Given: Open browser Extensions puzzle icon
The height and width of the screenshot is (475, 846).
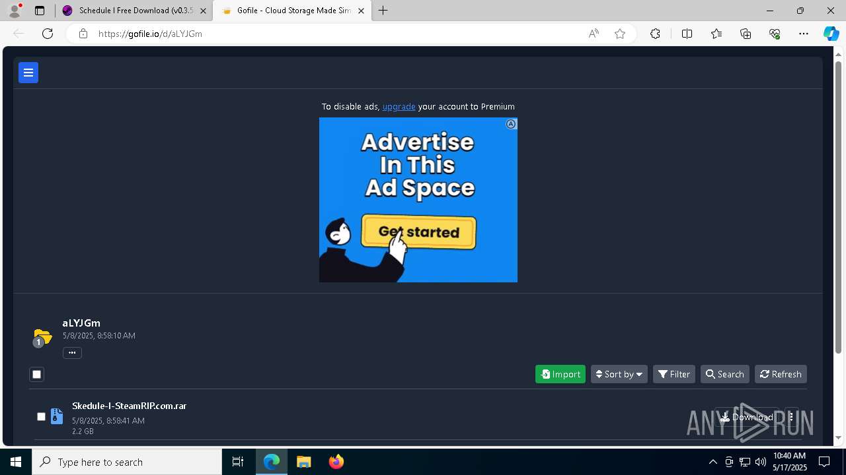Looking at the screenshot, I should pos(655,34).
